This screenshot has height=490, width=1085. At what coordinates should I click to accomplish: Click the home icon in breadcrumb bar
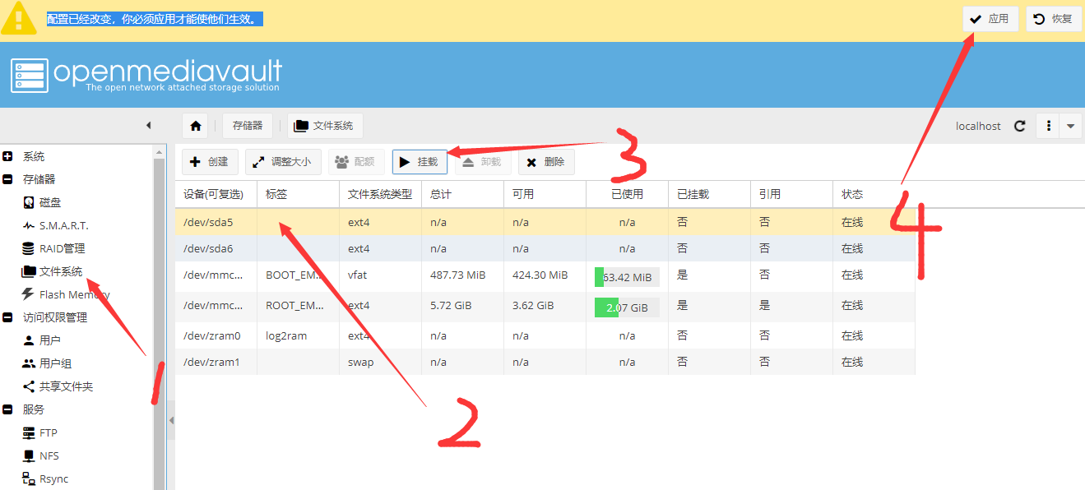(196, 126)
